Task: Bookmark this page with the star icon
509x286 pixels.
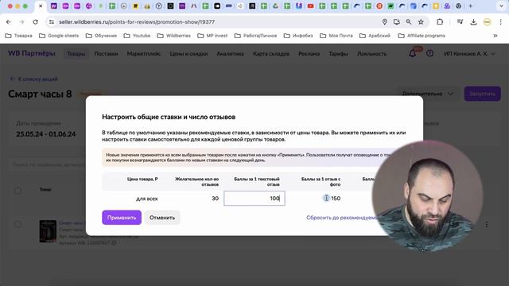Action: point(421,22)
